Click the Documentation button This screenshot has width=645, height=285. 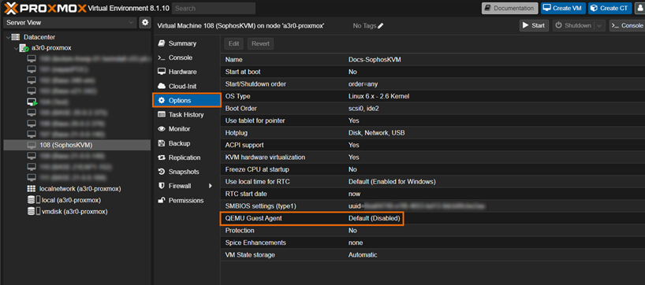[x=509, y=8]
